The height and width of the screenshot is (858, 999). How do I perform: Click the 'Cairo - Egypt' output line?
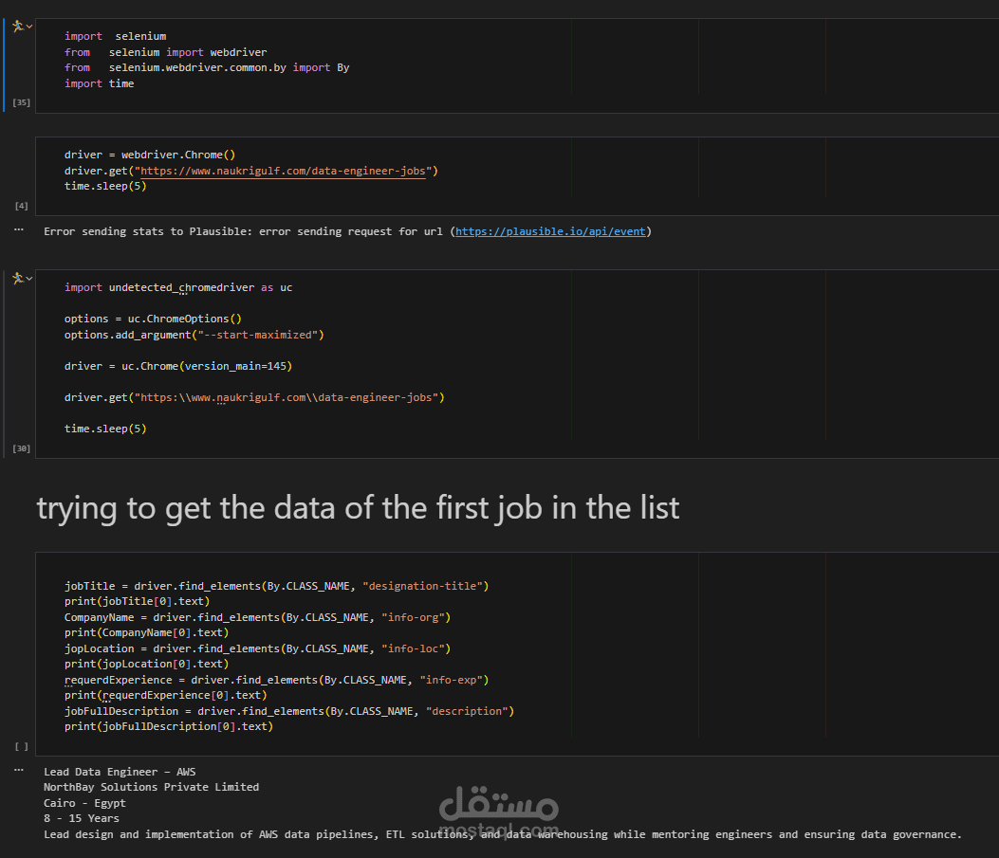pyautogui.click(x=84, y=803)
